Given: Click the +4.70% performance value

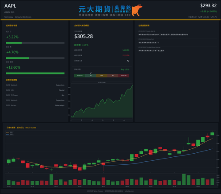Looking at the screenshot, I should pyautogui.click(x=12, y=52).
